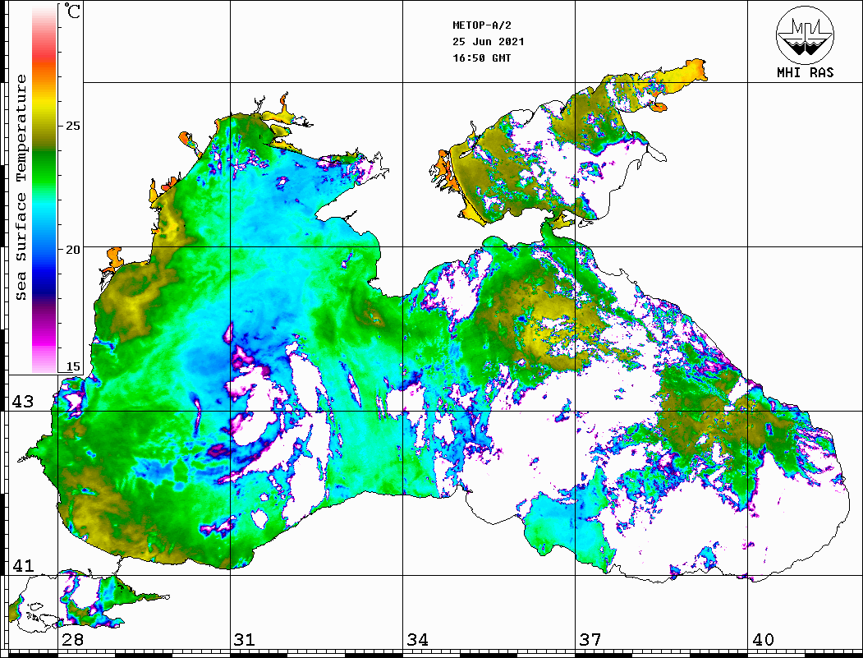Click the longitude label '37'

pyautogui.click(x=590, y=640)
